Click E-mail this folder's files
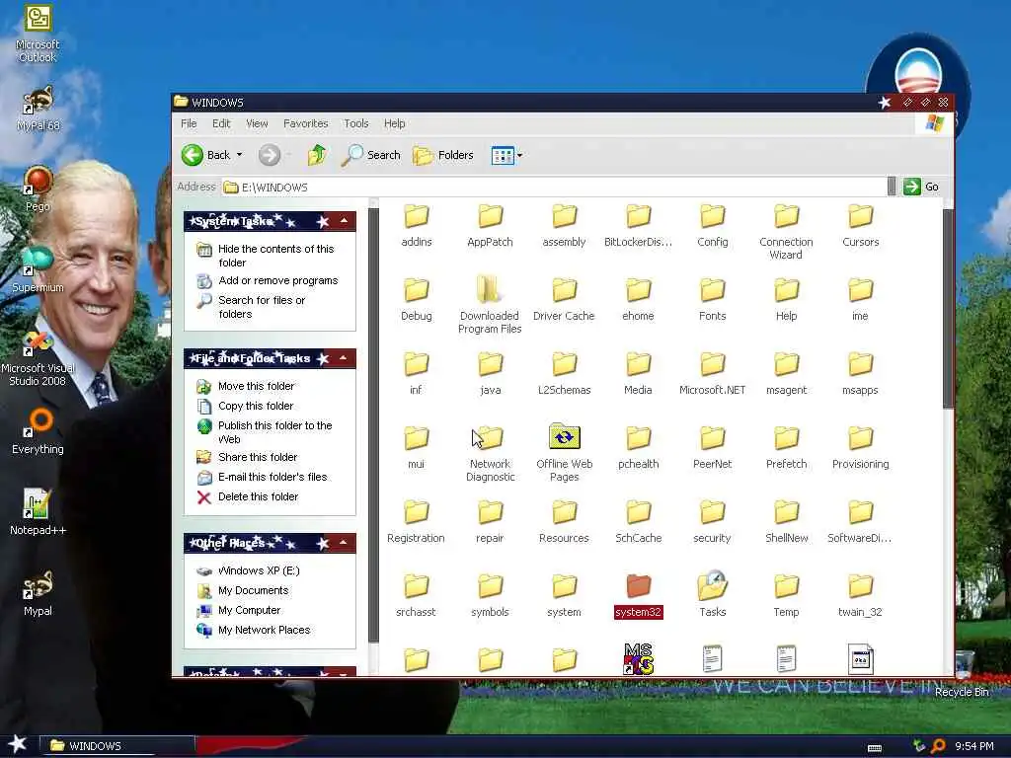The width and height of the screenshot is (1011, 758). [x=272, y=477]
